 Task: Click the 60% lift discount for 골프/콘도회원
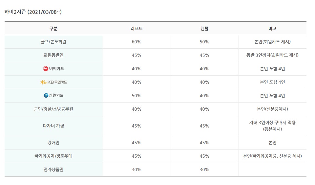(x=136, y=42)
